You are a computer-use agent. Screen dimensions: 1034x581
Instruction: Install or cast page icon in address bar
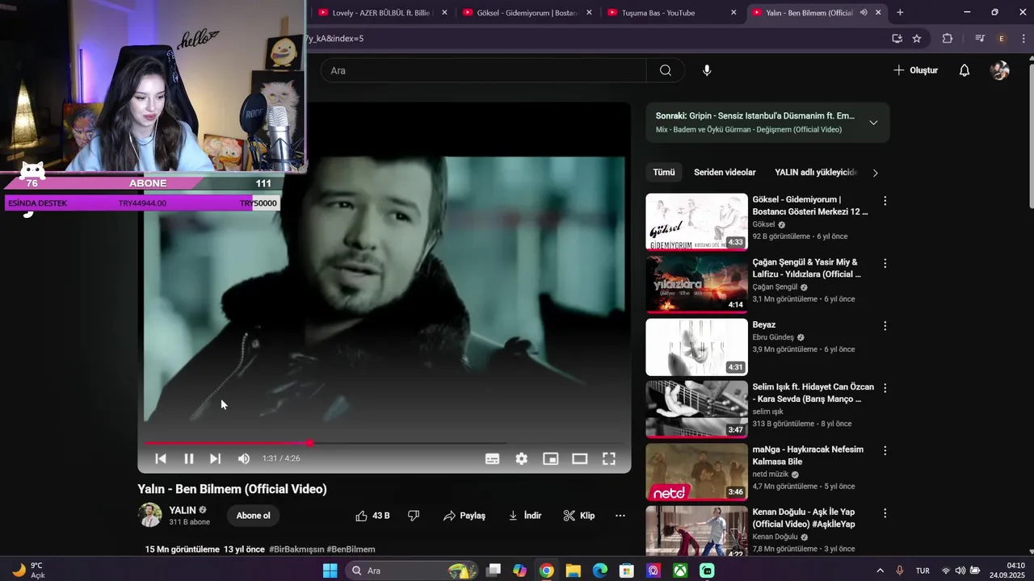897,39
